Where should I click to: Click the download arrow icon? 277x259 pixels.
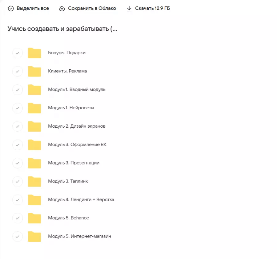coord(129,9)
